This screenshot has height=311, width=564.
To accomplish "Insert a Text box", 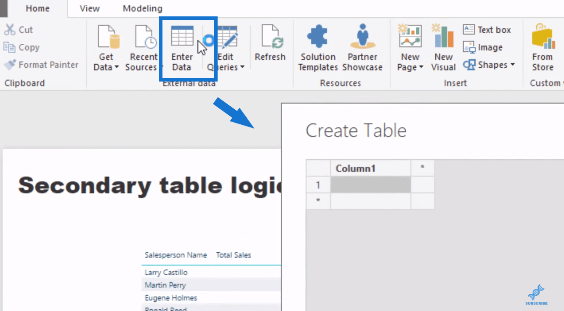I will [487, 30].
